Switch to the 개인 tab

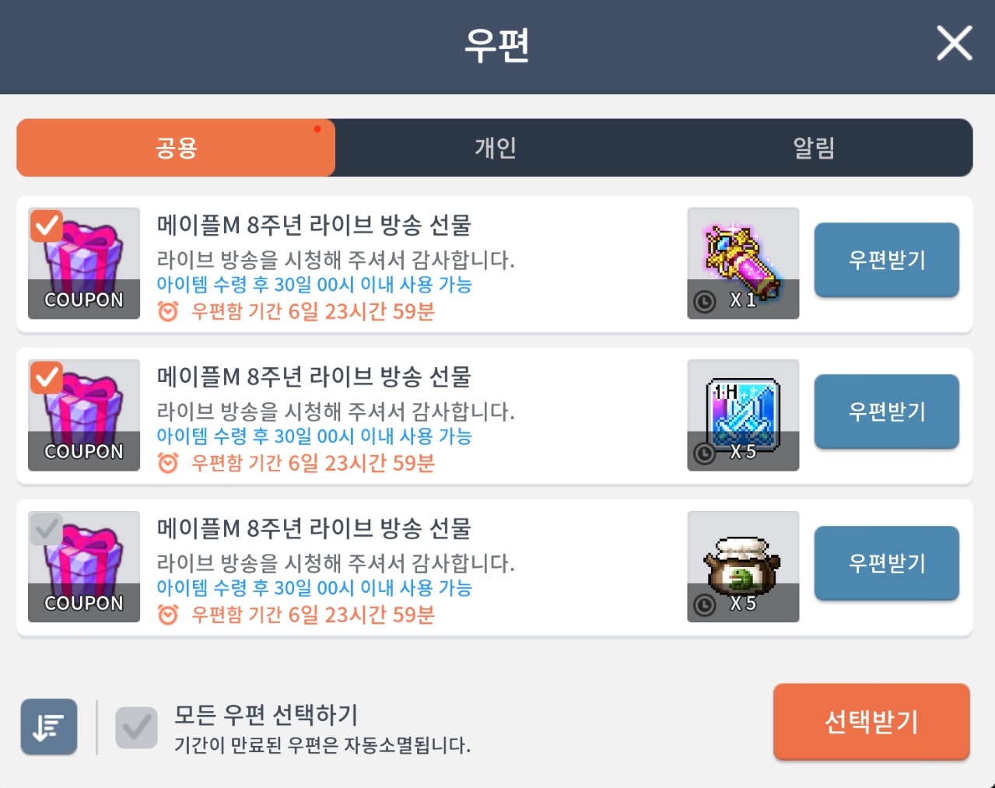point(496,148)
